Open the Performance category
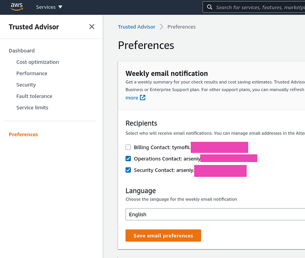Image resolution: width=305 pixels, height=258 pixels. point(32,74)
